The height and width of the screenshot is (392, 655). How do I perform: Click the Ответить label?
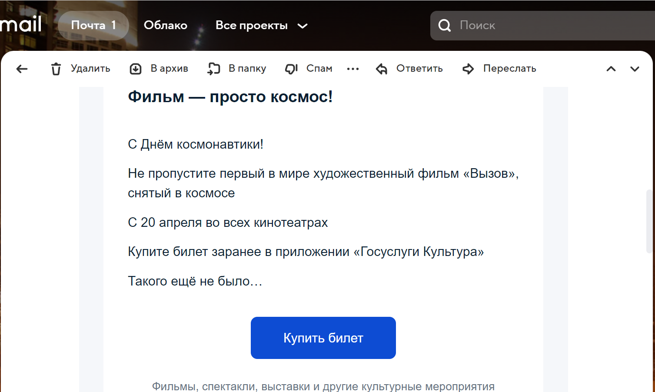click(419, 68)
